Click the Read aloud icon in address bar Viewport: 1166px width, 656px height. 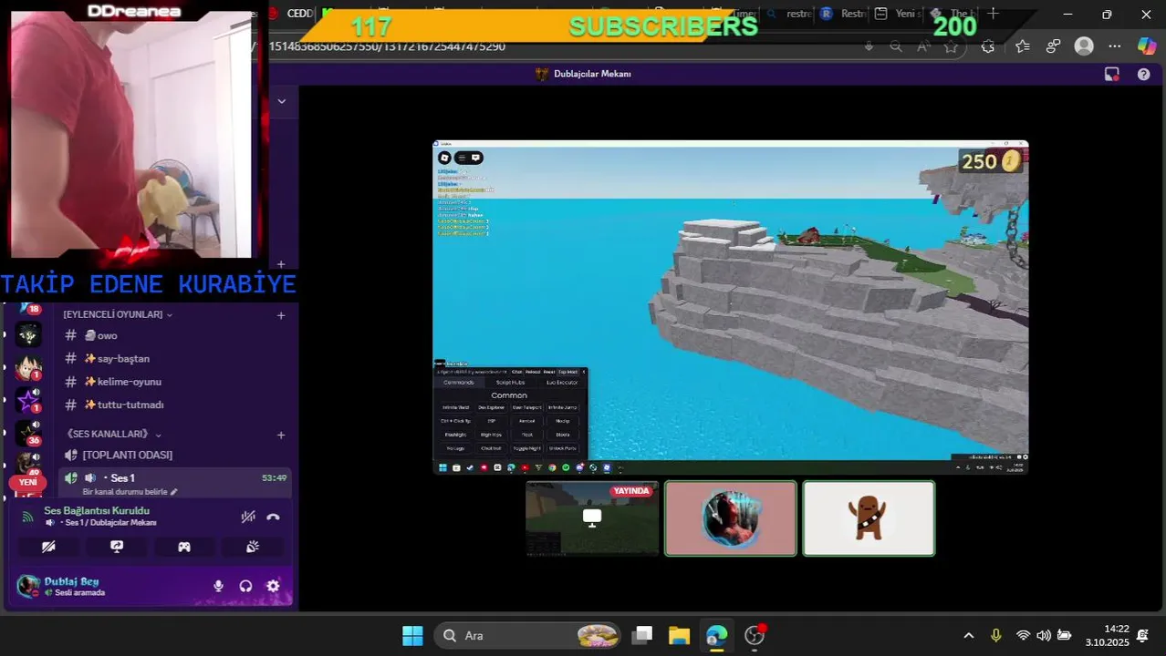coord(923,46)
